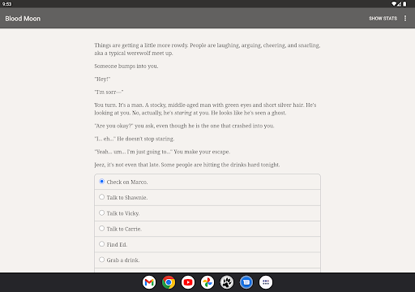
Task: Open the three-dot overflow menu
Action: click(405, 18)
